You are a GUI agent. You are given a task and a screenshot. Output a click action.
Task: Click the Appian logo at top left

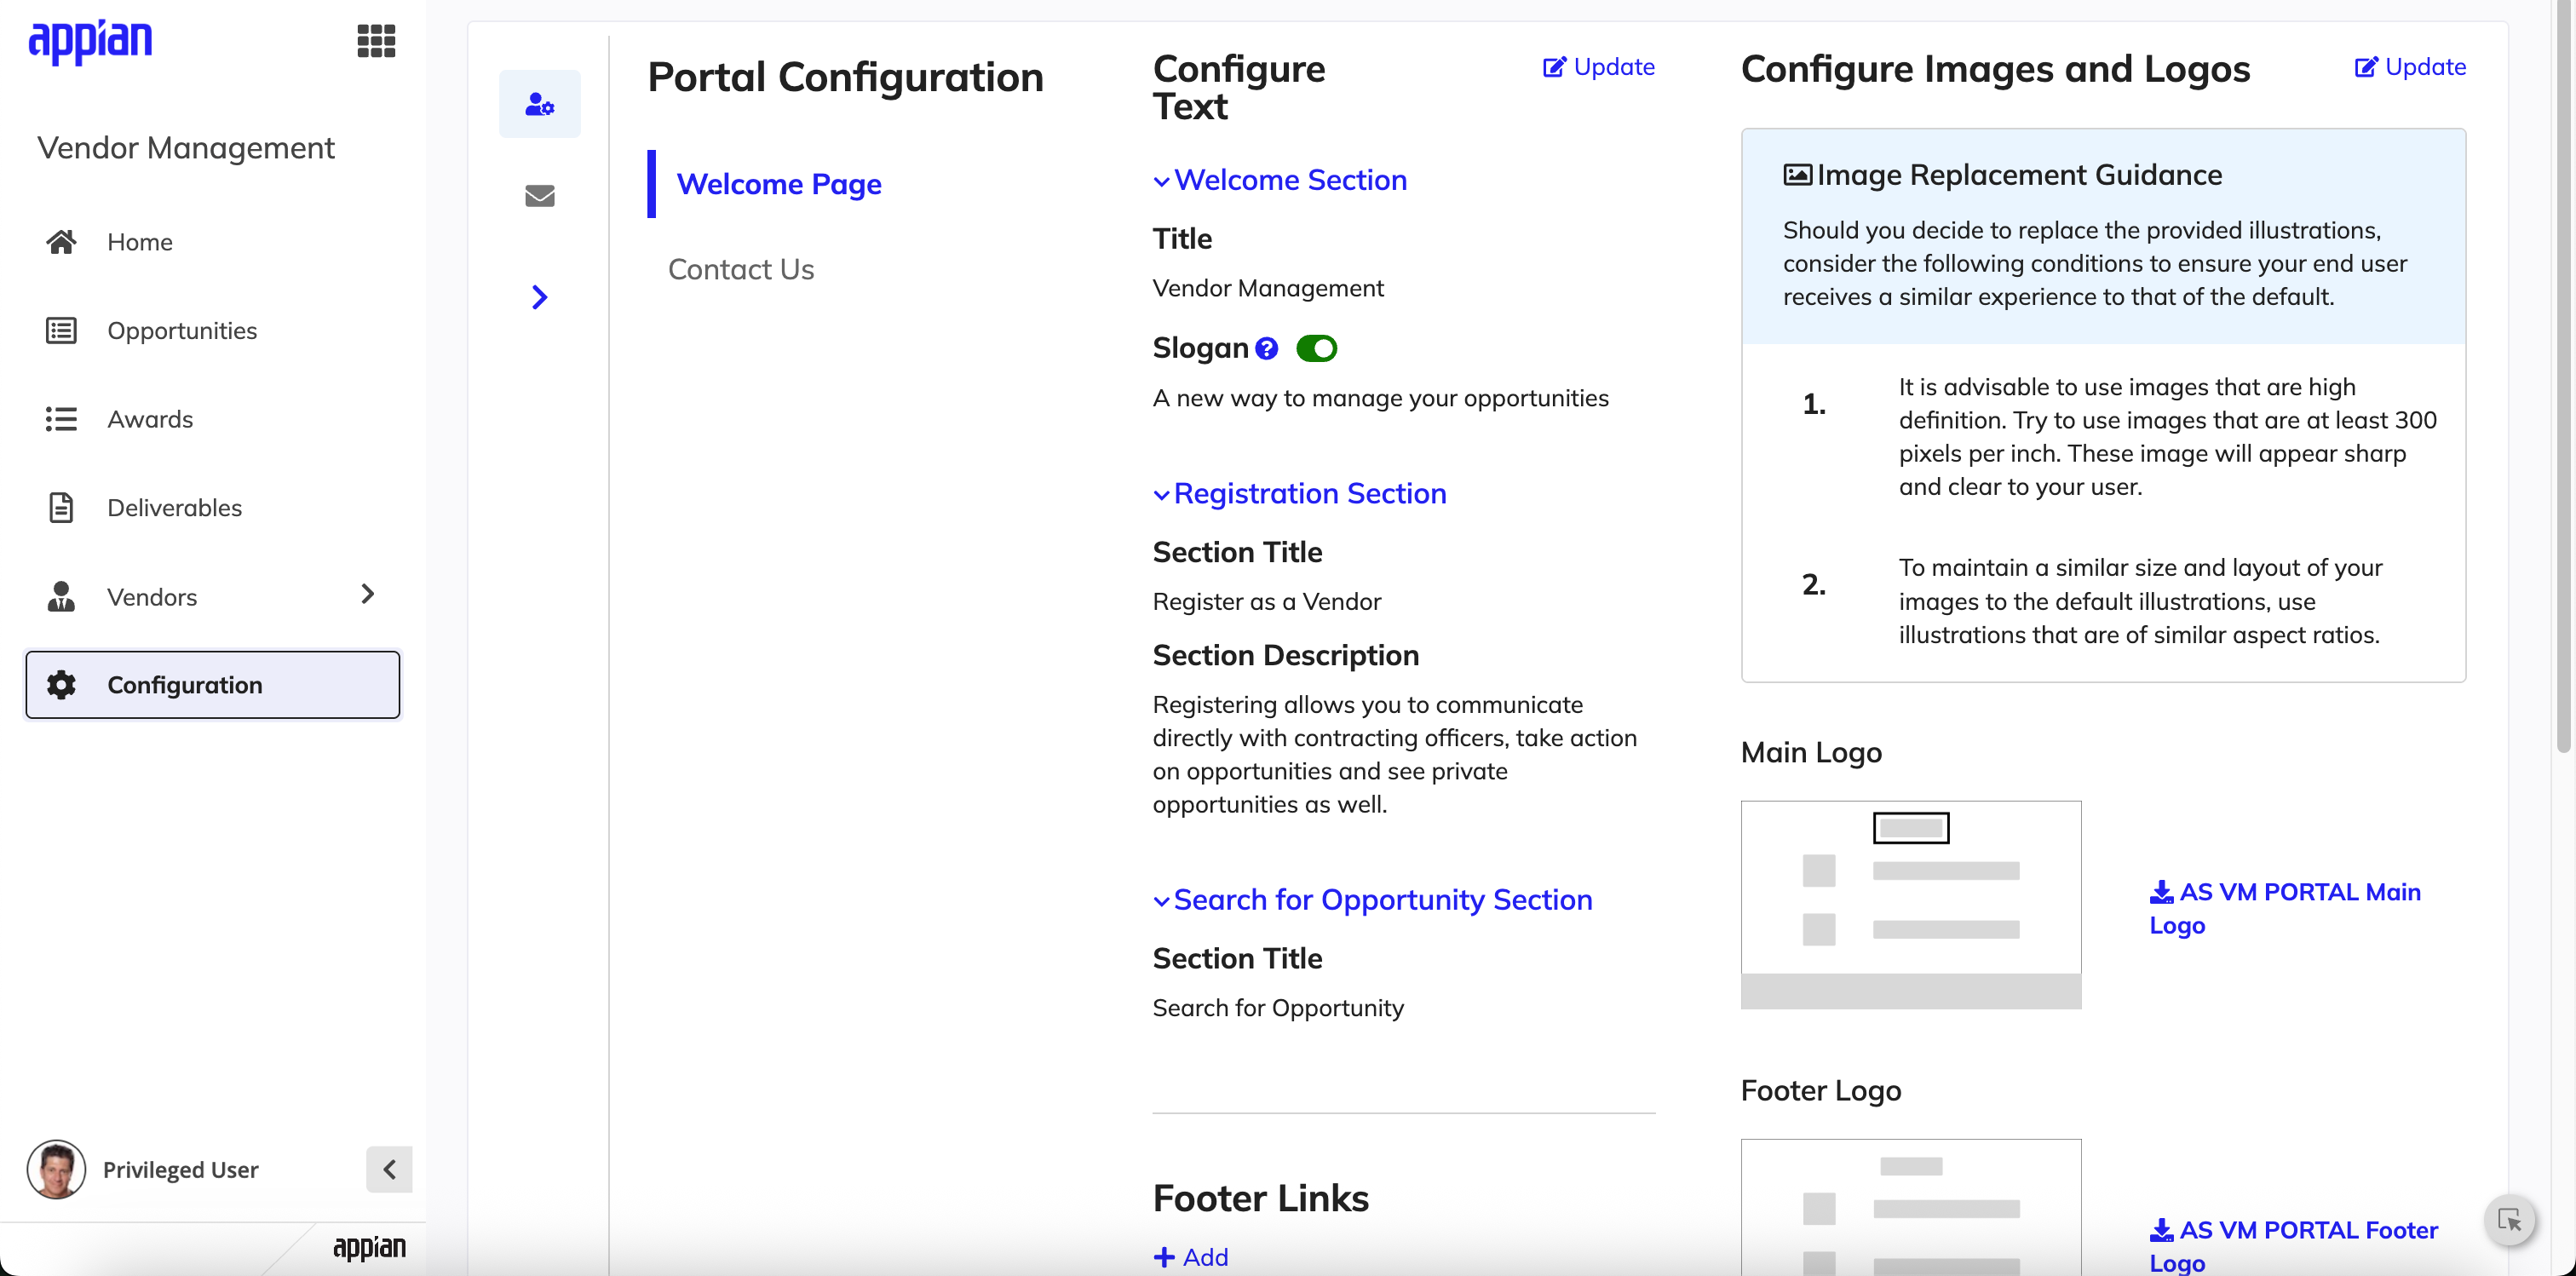pos(90,41)
